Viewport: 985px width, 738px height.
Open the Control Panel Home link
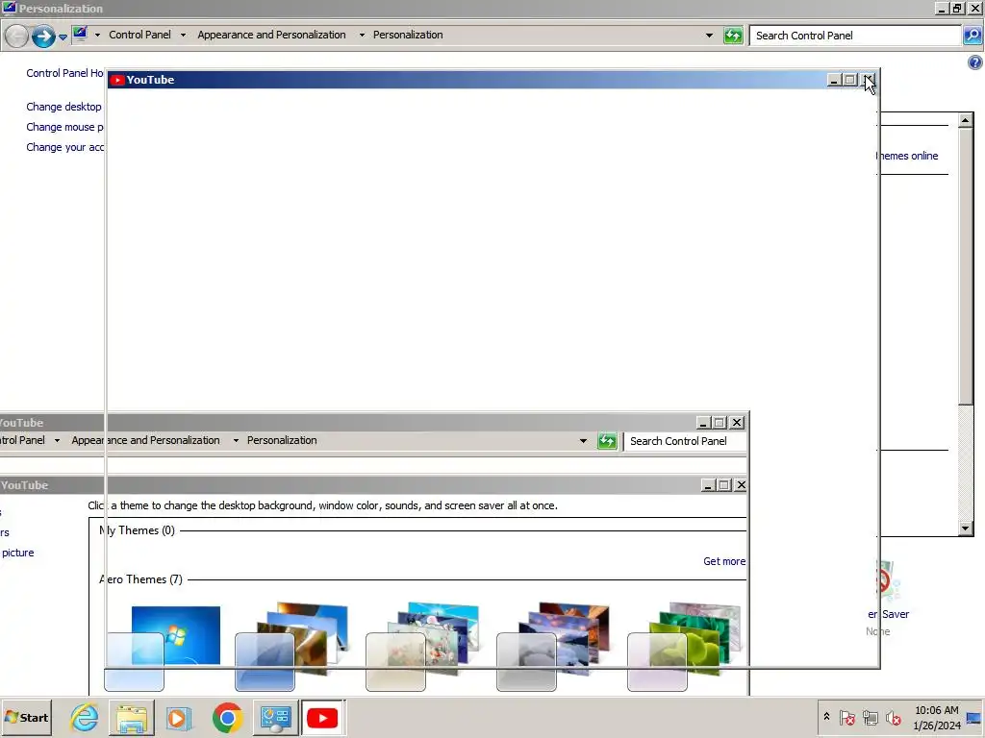click(x=64, y=73)
